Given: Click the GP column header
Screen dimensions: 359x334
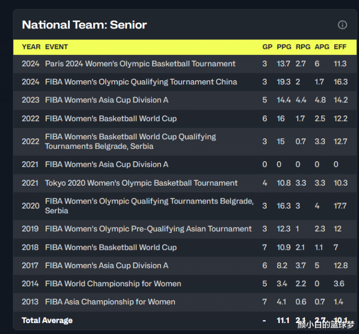Looking at the screenshot, I should [267, 47].
